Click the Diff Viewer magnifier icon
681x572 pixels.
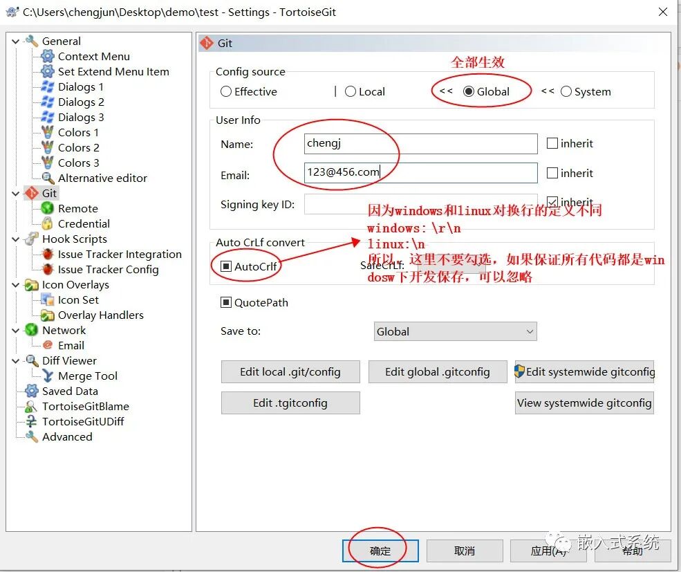coord(32,360)
